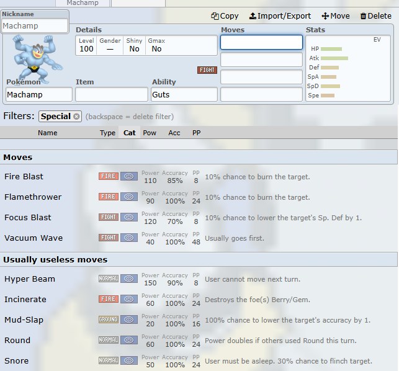Image resolution: width=399 pixels, height=371 pixels.
Task: Sort moves by Acc column
Action: [174, 133]
